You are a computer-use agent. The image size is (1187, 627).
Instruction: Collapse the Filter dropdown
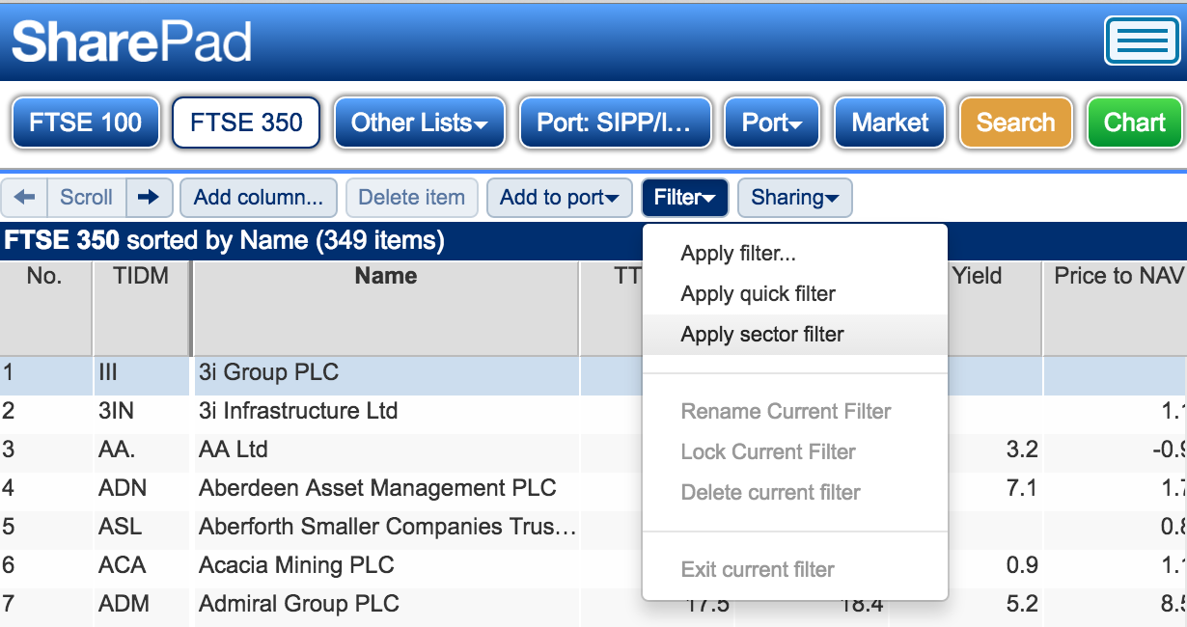pyautogui.click(x=685, y=198)
